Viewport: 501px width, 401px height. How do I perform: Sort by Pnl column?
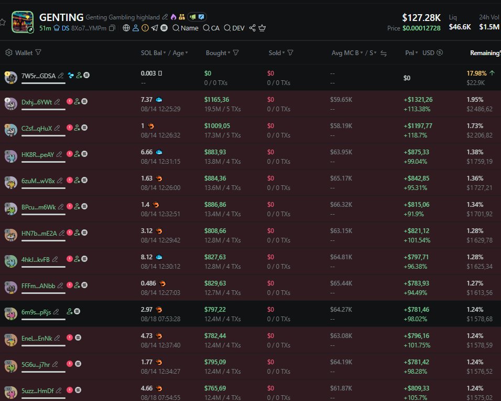(x=411, y=53)
